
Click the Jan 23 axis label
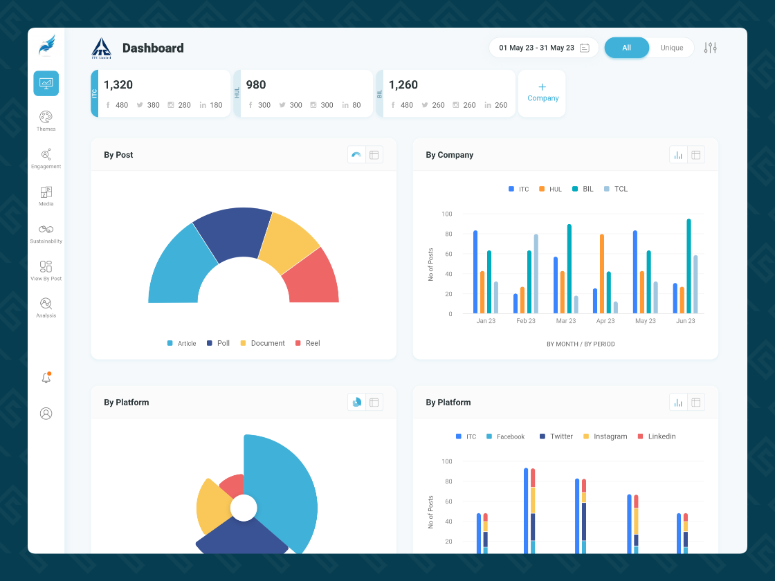tap(486, 321)
